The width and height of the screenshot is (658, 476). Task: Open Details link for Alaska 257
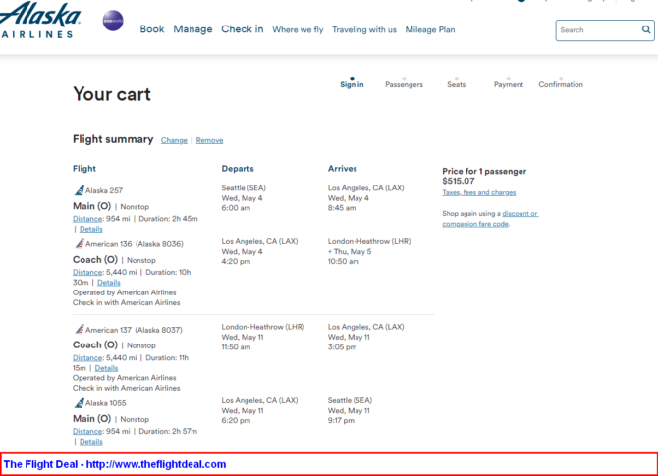(x=91, y=229)
